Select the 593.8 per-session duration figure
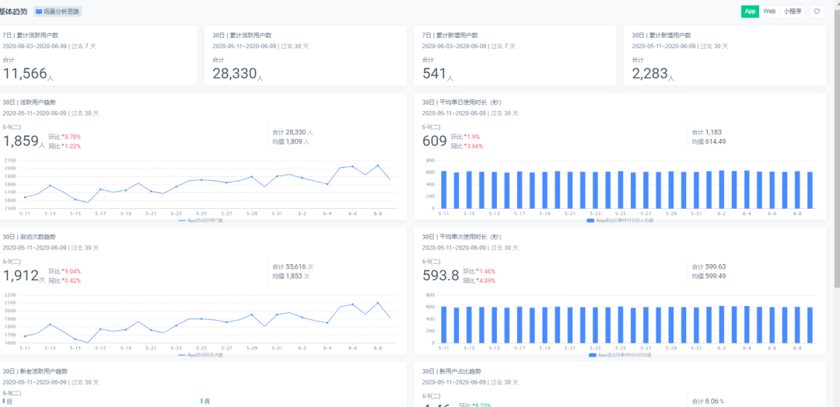Image resolution: width=840 pixels, height=407 pixels. pos(441,276)
